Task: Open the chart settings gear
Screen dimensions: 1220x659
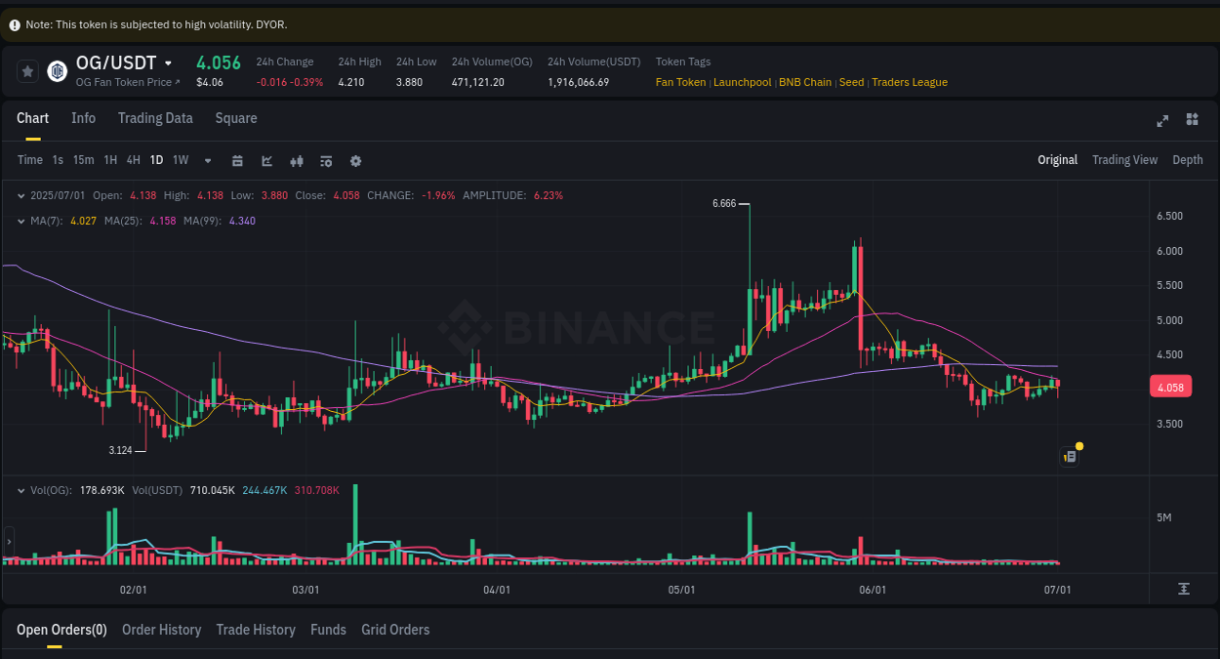Action: pyautogui.click(x=355, y=159)
